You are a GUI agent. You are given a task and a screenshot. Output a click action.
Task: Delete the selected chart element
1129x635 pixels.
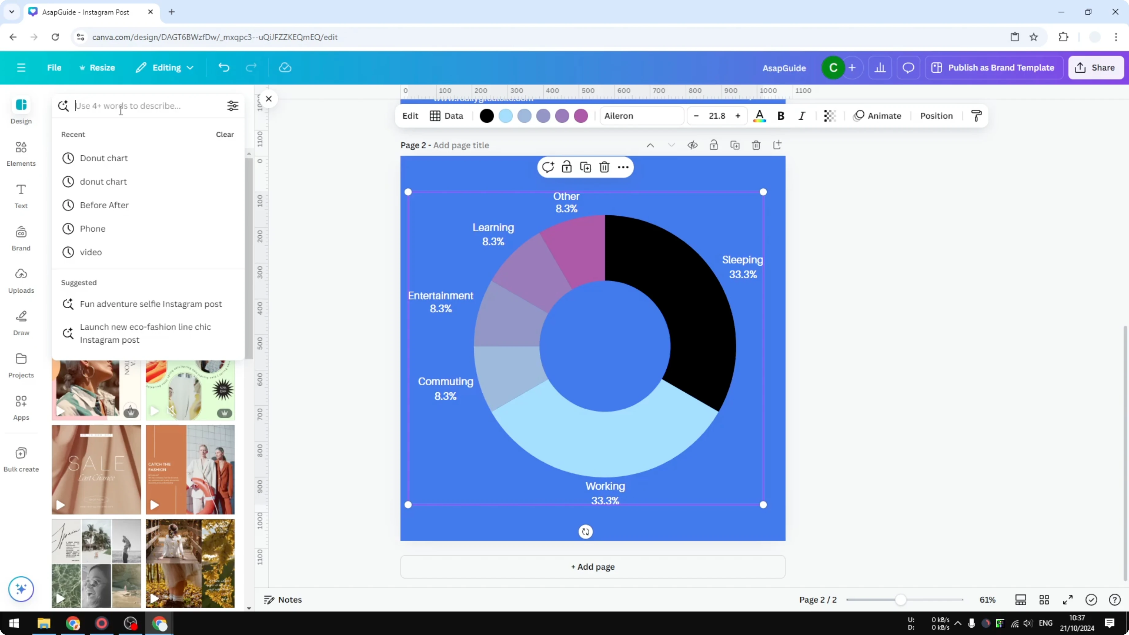tap(604, 167)
